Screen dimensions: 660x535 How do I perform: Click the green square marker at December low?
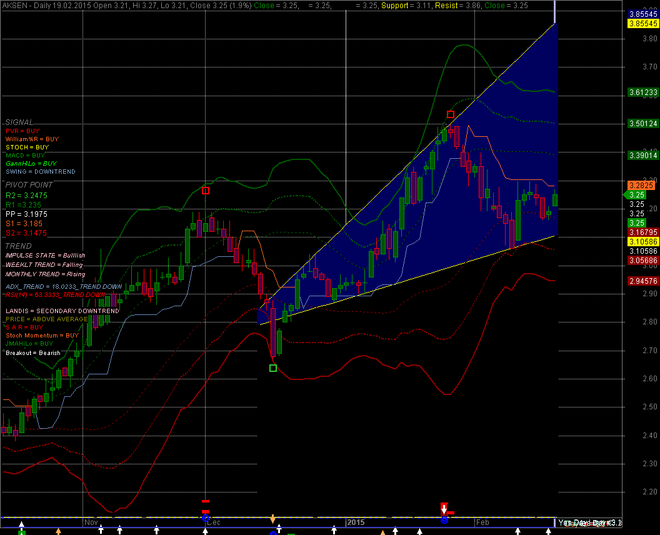[x=272, y=368]
